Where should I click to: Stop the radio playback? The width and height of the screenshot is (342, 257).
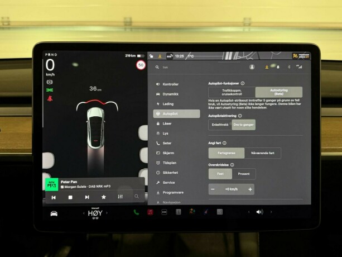70,197
